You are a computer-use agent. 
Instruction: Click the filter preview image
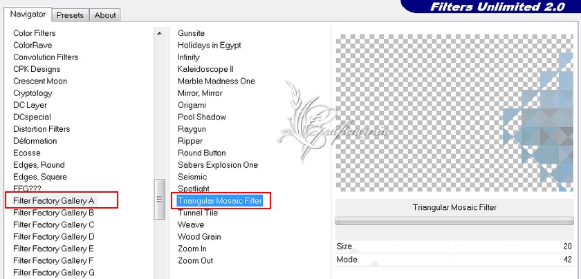[454, 113]
